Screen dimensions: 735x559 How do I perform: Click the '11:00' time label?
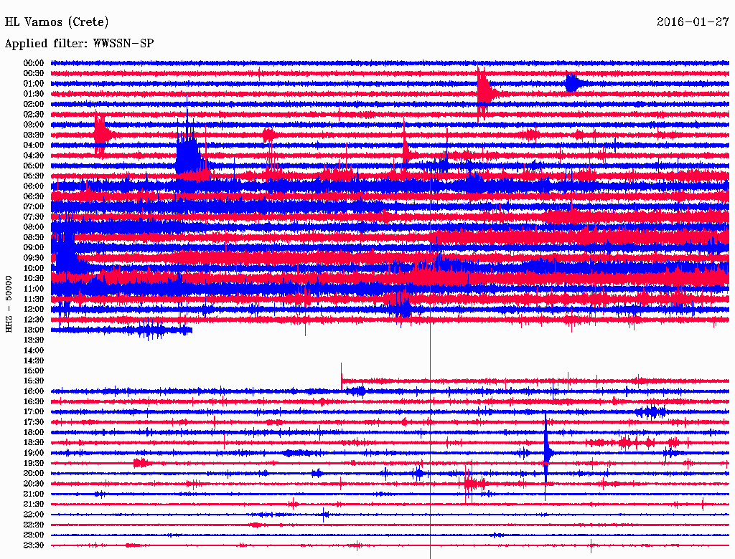[34, 289]
